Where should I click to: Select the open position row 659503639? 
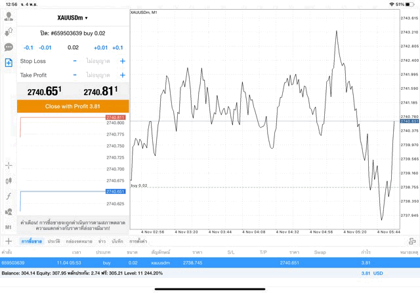[x=197, y=262]
